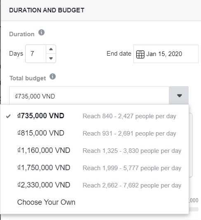Click Reach 931 - 2,691 people text
The width and height of the screenshot is (201, 220).
[x=129, y=133]
